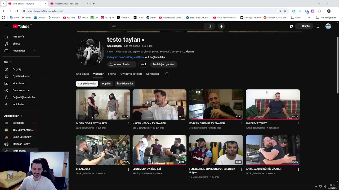Viewport: 339px width, 190px height.
Task: Click the page vertical scrollbar
Action: 337,65
